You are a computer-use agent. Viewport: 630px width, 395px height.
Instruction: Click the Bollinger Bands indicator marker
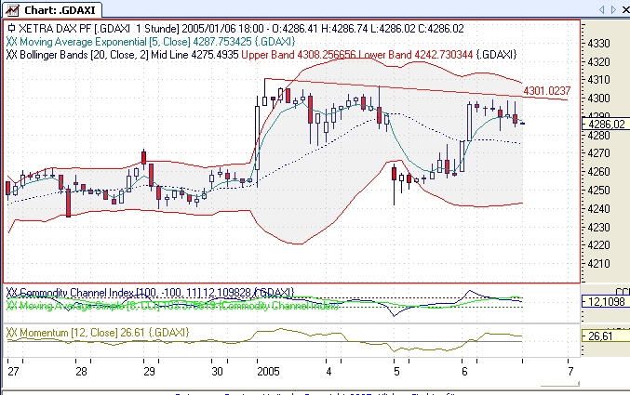click(x=11, y=55)
